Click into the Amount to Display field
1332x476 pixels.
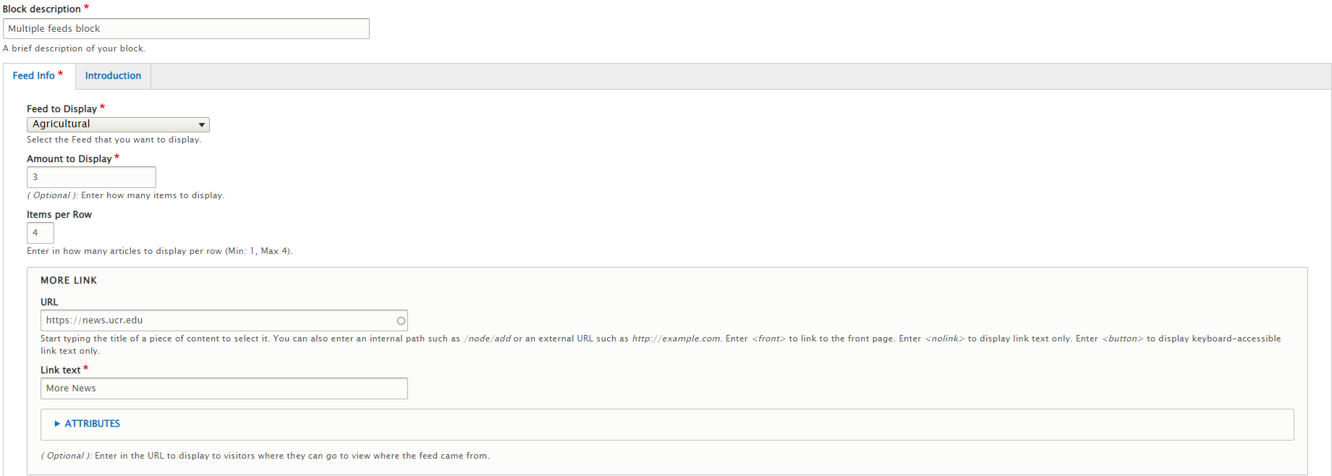click(x=91, y=177)
